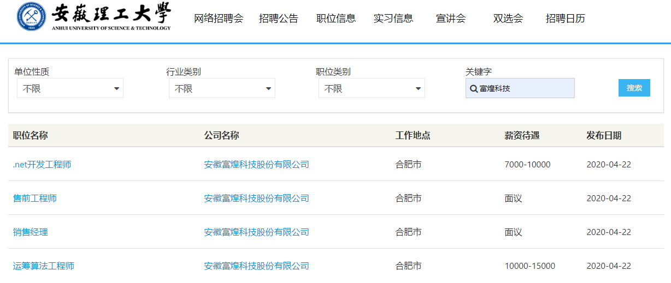671x283 pixels.
Task: Open the 实习信息 menu item
Action: 393,19
